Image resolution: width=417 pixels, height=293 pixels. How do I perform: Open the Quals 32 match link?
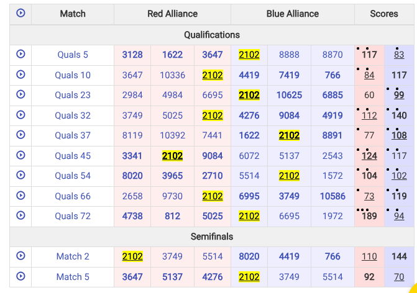[x=73, y=115]
